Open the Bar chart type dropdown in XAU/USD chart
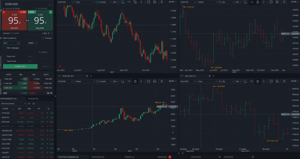The height and width of the screenshot is (159, 300). tap(226, 81)
